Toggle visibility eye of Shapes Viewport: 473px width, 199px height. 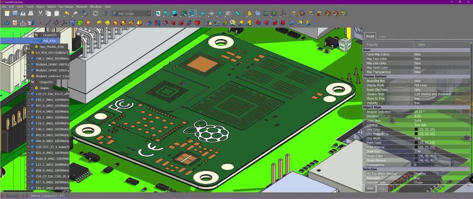[x=33, y=88]
